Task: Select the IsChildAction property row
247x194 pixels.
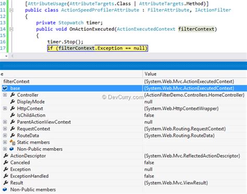Action: [123, 115]
